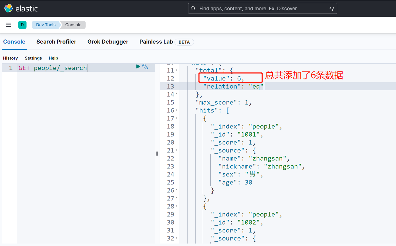Viewport: 396px width, 246px height.
Task: Switch to the Search Profiler tab
Action: [x=56, y=42]
